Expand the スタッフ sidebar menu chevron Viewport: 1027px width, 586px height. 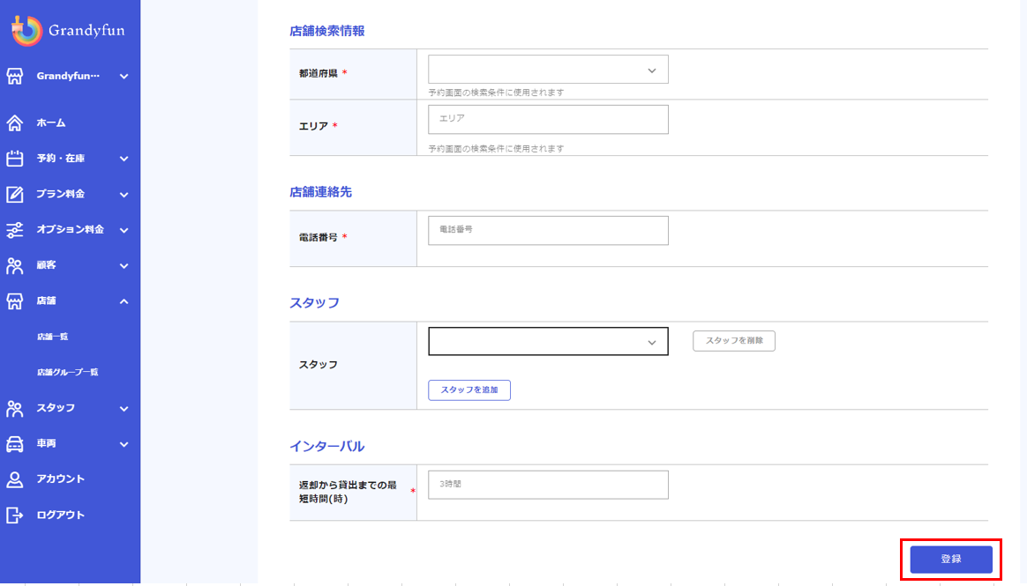click(x=124, y=409)
